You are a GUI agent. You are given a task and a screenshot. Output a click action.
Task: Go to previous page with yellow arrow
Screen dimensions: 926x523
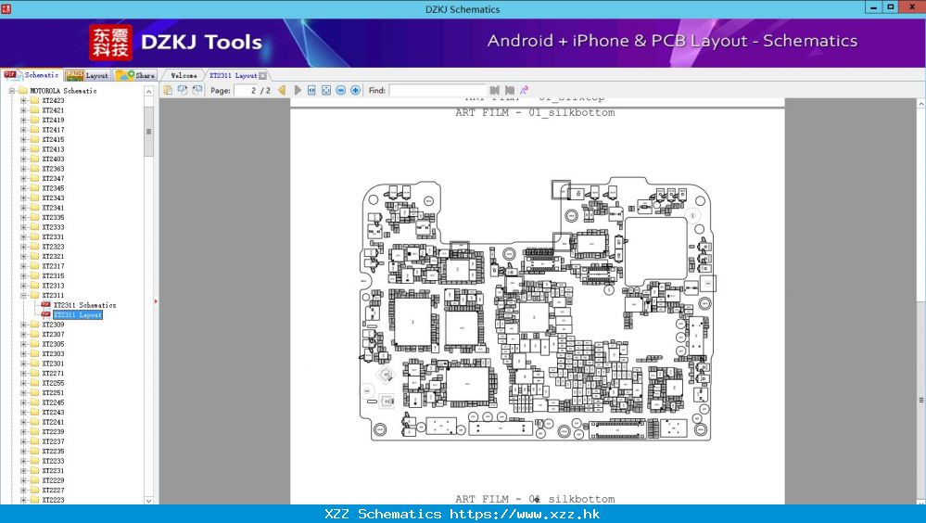coord(283,91)
